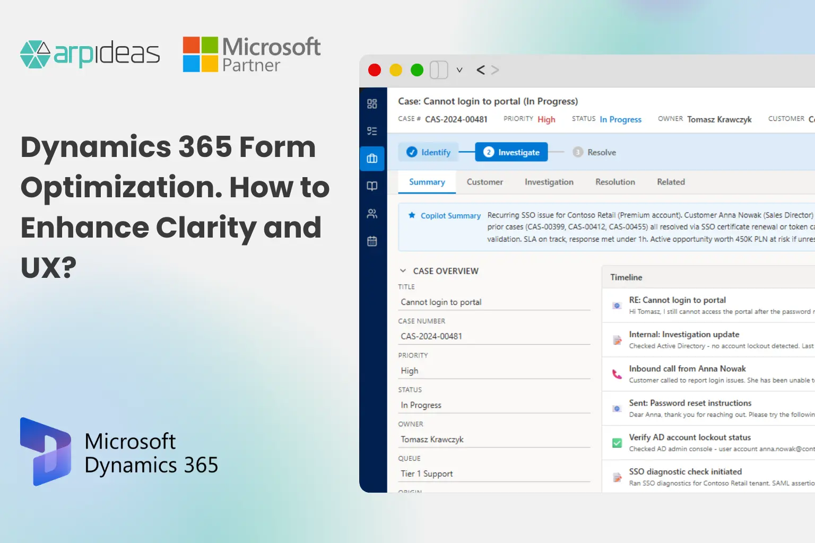Select the task checklist icon in the sidebar
815x543 pixels.
(373, 130)
